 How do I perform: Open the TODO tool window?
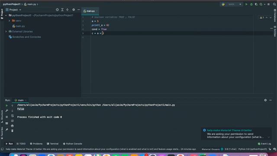click(21, 144)
